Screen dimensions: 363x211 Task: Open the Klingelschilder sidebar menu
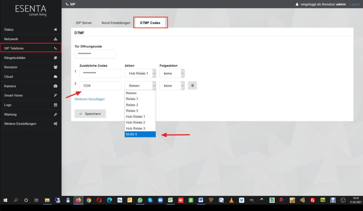[30, 58]
